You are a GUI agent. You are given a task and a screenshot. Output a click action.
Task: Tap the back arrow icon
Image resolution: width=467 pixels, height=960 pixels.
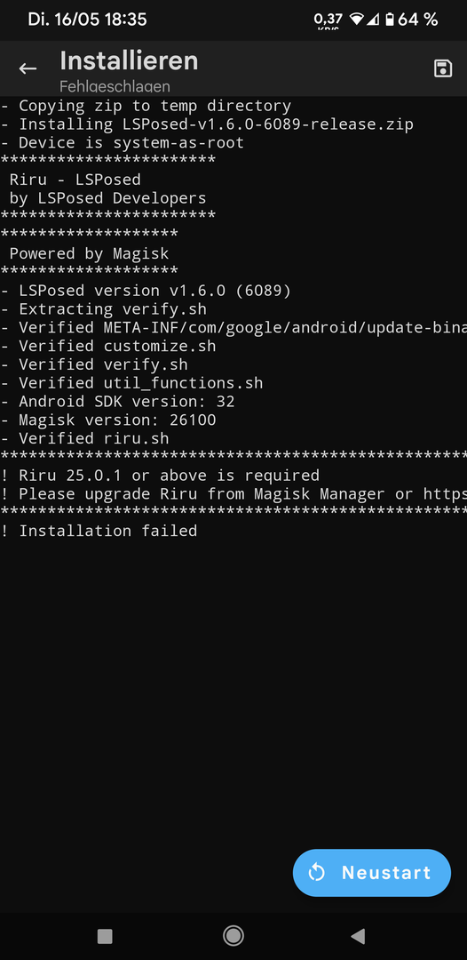click(x=28, y=68)
